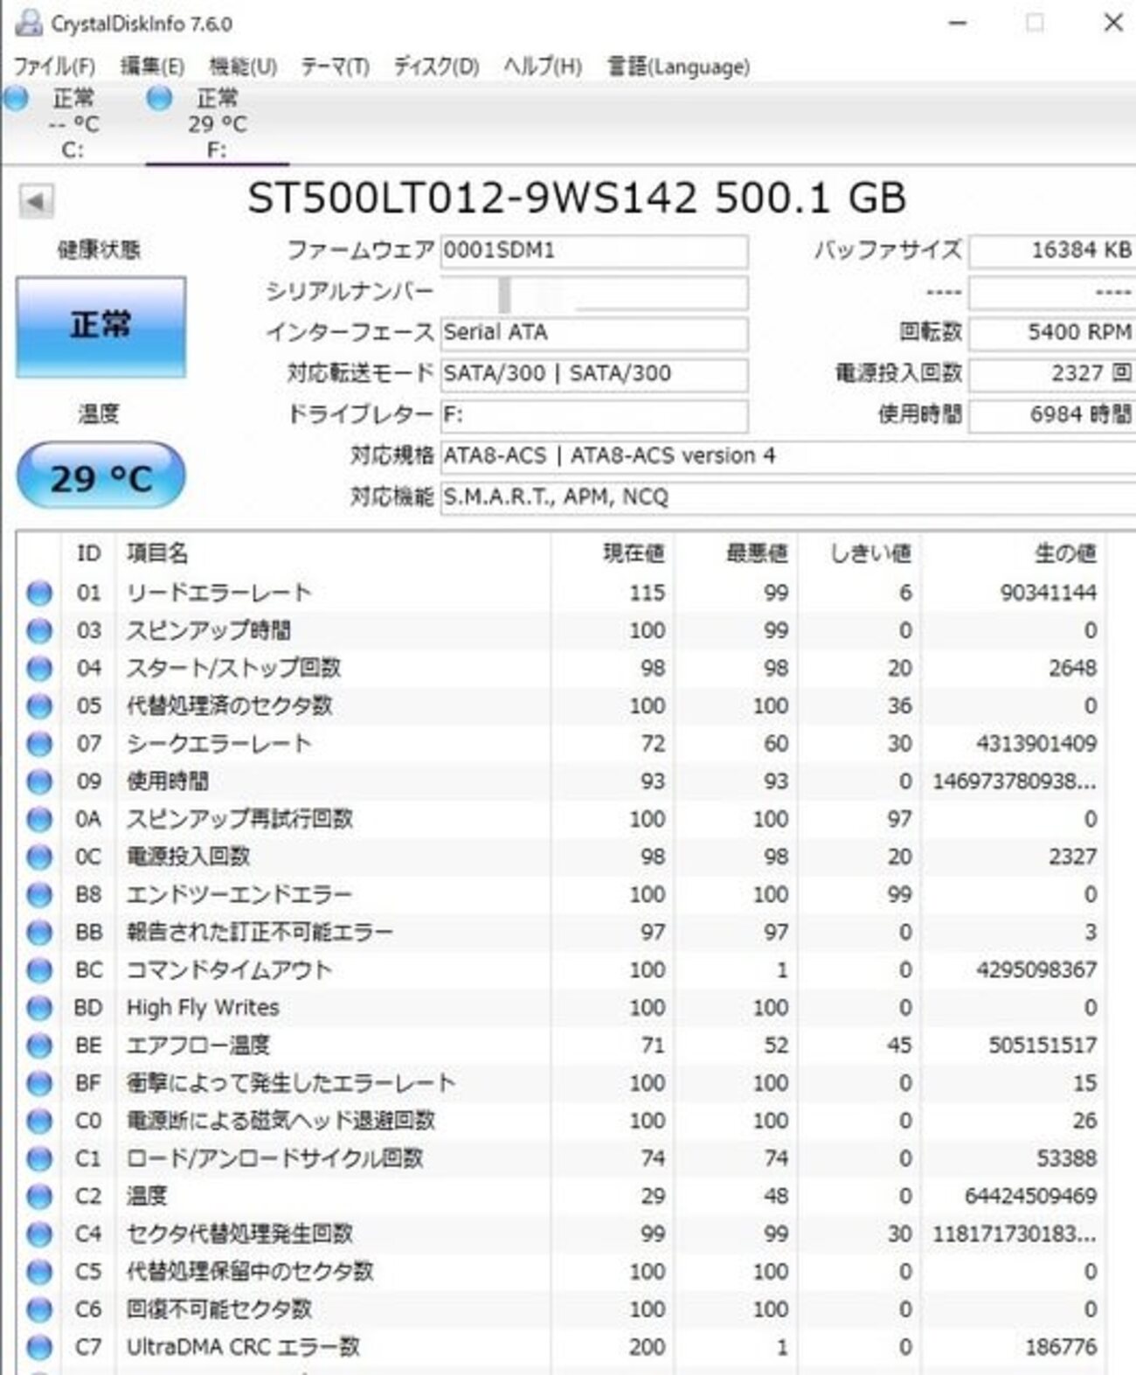Select raw value 186776 in UltraDMA CRC row
Screen dimensions: 1136x1375
tap(1060, 1347)
